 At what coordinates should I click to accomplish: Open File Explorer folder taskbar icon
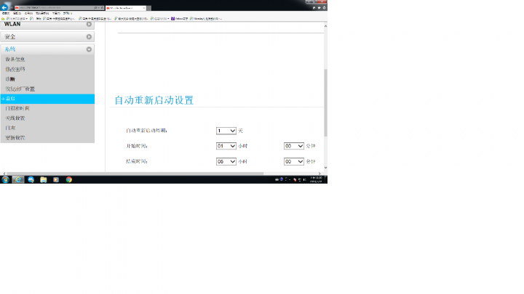click(44, 180)
